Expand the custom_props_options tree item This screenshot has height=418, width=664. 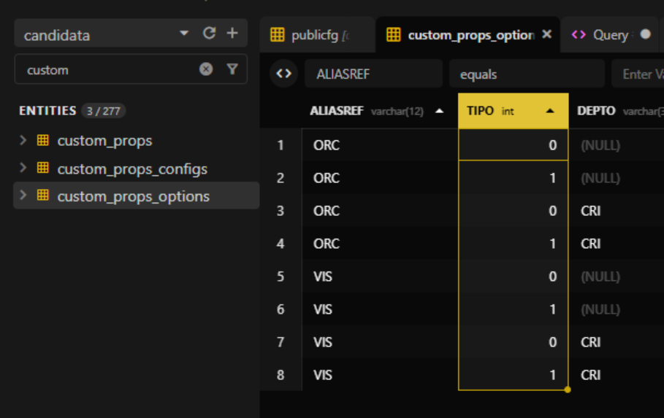pos(23,196)
